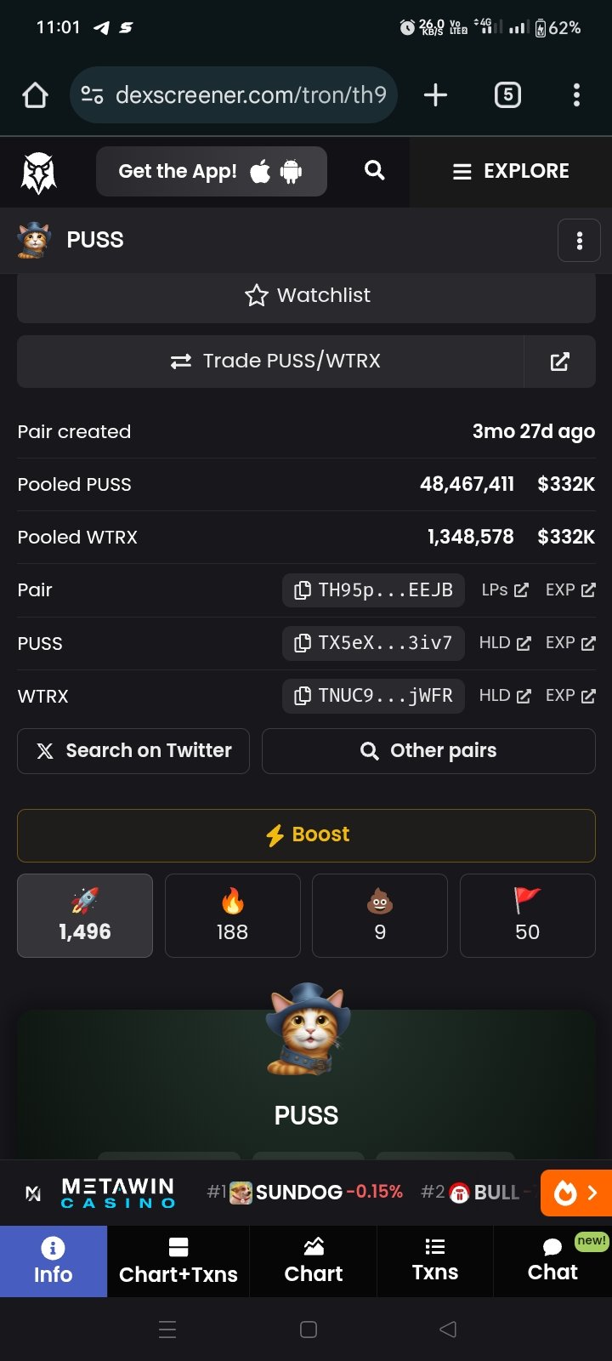Open a new browser tab with plus icon
The image size is (612, 1361).
(x=435, y=94)
